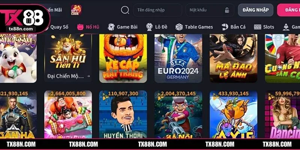The width and height of the screenshot is (300, 150).
Task: Follow the Đại Chiến Mộ arrow link
Action: point(88,76)
